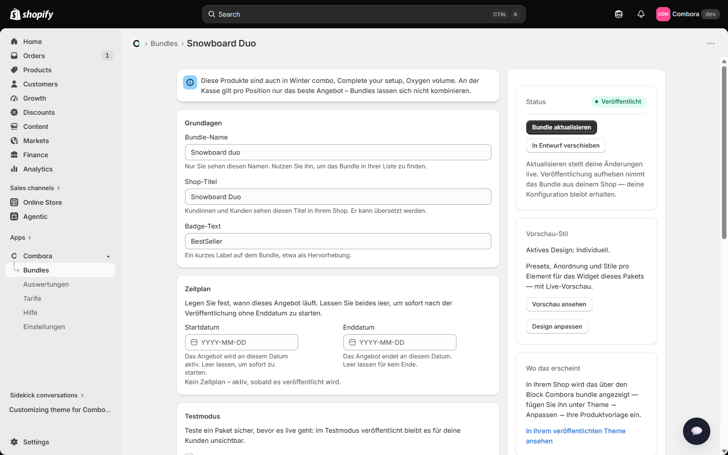728x455 pixels.
Task: Expand Sidekick conversations list
Action: pyautogui.click(x=47, y=395)
